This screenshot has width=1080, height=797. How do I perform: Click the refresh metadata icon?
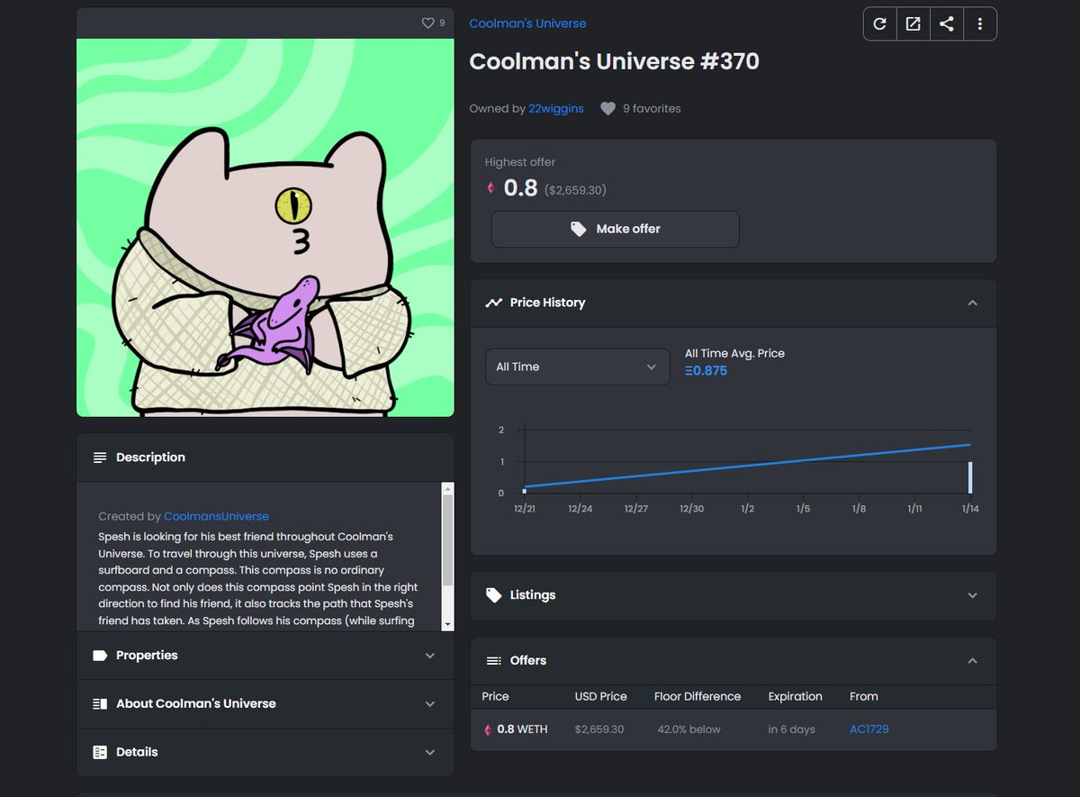pyautogui.click(x=880, y=24)
